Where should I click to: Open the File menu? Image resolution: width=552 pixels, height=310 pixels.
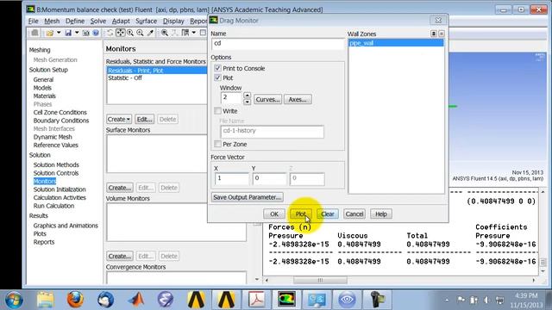click(33, 21)
